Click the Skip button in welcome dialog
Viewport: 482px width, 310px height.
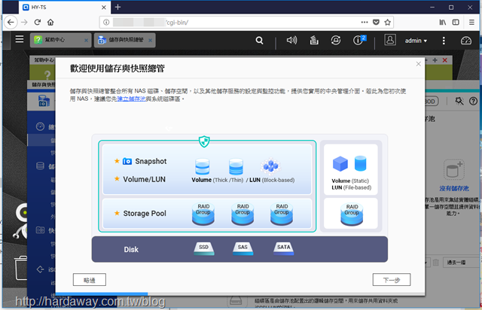90,280
